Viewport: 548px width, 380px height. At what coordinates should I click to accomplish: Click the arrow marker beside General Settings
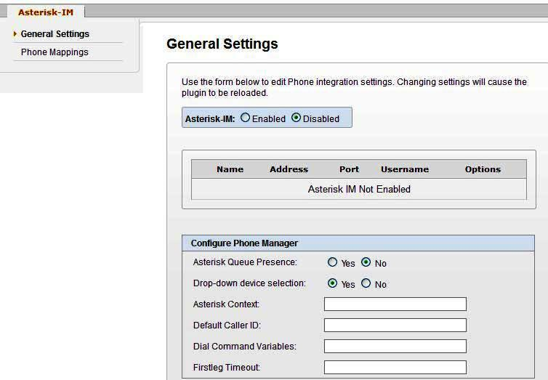click(15, 34)
